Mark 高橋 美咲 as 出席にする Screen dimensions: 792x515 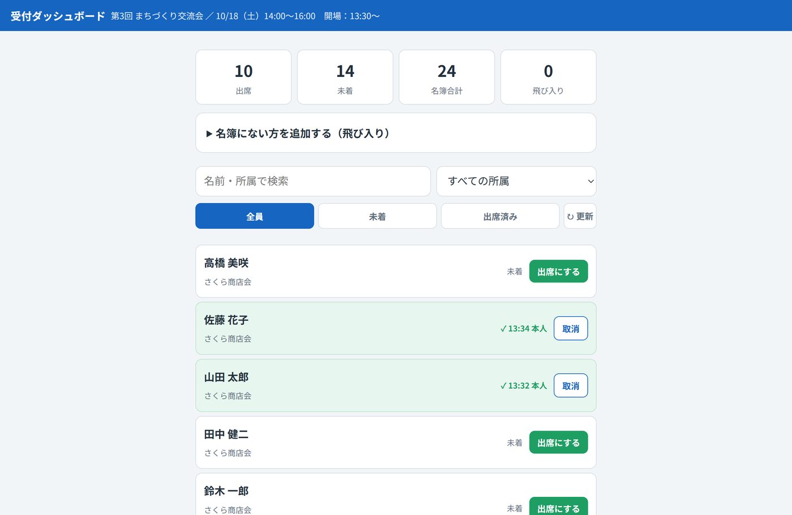(x=558, y=272)
